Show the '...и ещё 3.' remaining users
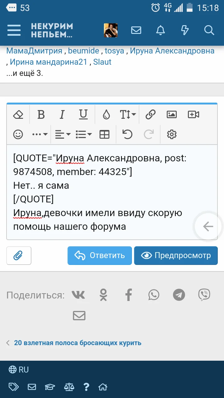Image resolution: width=224 pixels, height=398 pixels. coord(25,74)
